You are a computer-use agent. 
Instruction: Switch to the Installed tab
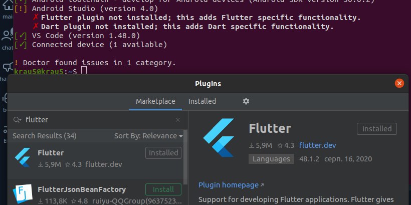[202, 101]
